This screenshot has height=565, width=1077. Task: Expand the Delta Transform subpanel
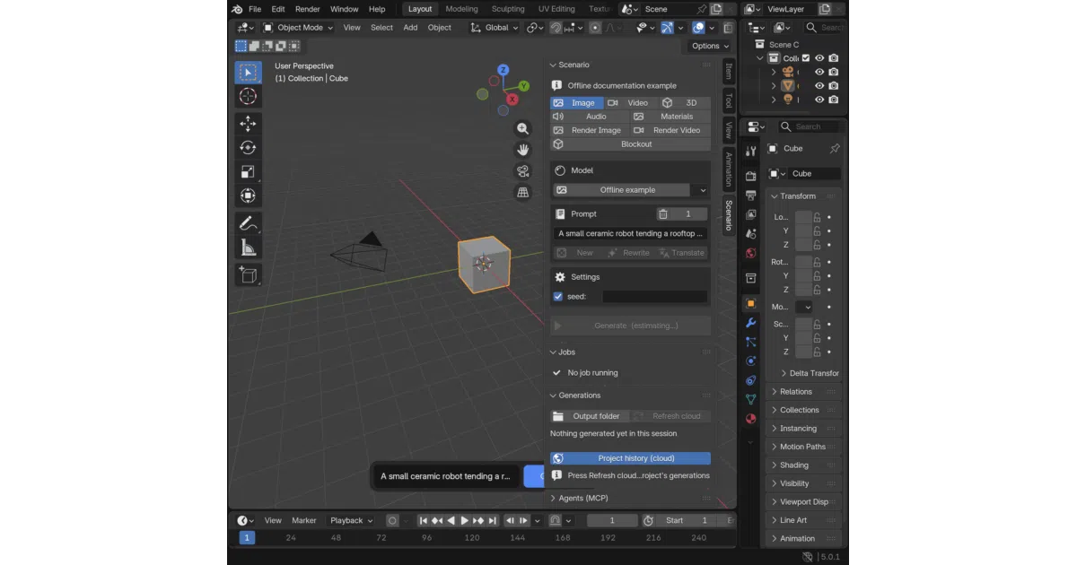coord(810,373)
